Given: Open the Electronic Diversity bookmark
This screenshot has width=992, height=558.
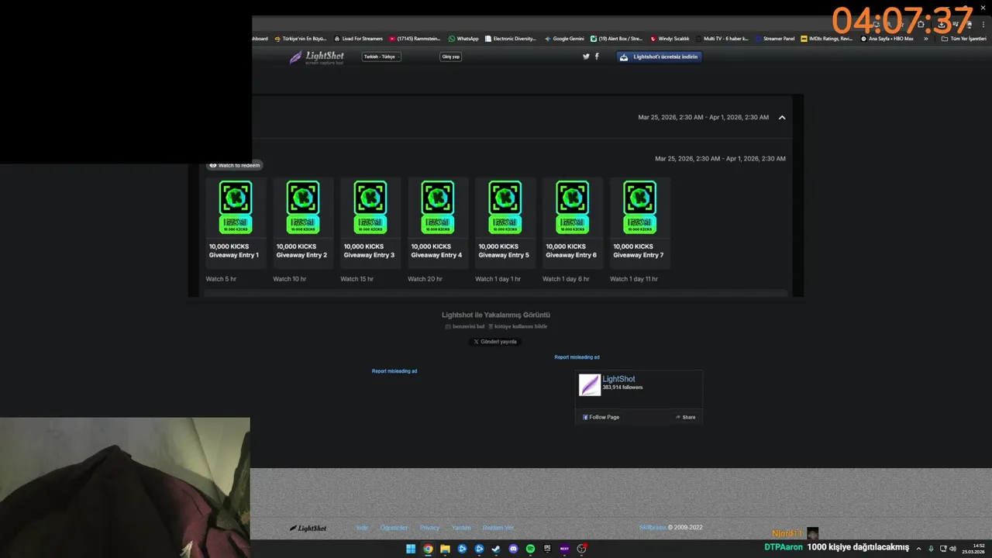Looking at the screenshot, I should click(510, 39).
